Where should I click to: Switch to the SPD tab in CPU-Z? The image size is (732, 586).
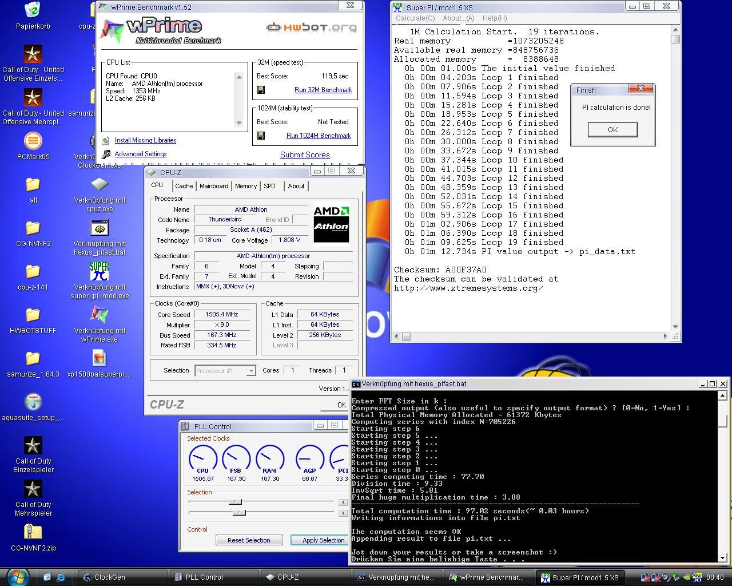(x=269, y=186)
